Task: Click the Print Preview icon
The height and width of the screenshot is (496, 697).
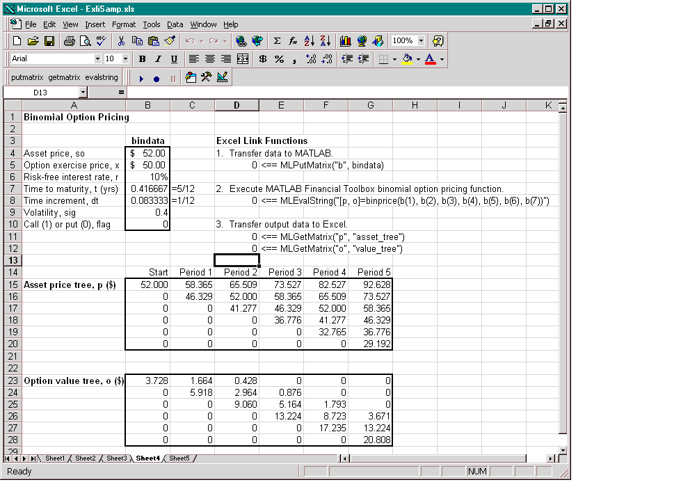Action: coord(85,41)
